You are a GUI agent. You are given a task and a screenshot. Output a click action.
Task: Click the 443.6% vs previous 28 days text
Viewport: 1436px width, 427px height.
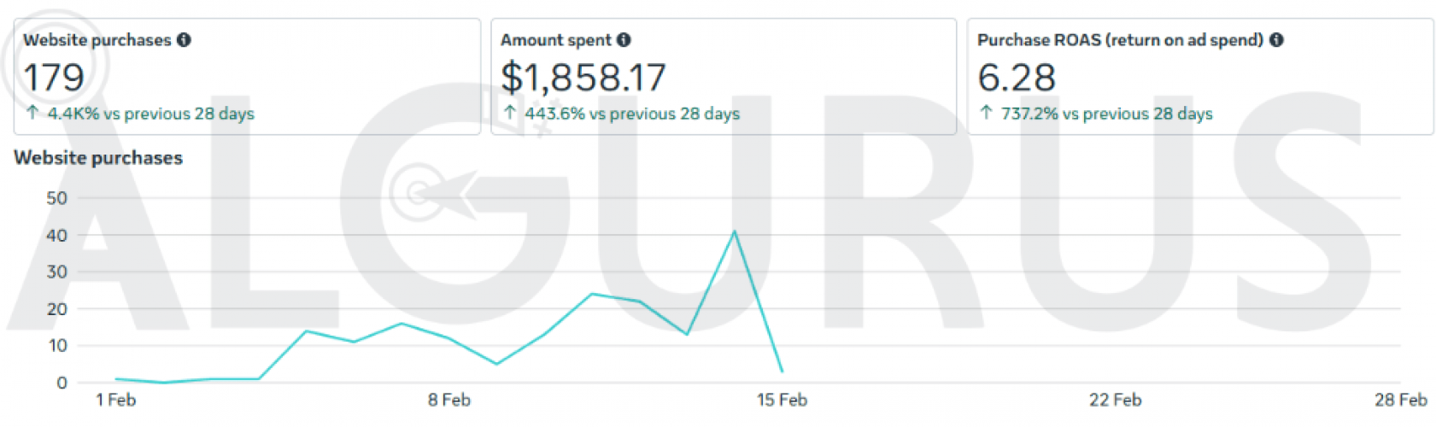(632, 114)
